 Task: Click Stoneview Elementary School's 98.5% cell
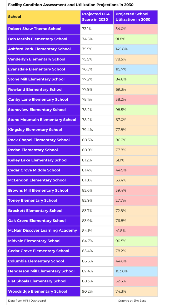click(x=136, y=110)
